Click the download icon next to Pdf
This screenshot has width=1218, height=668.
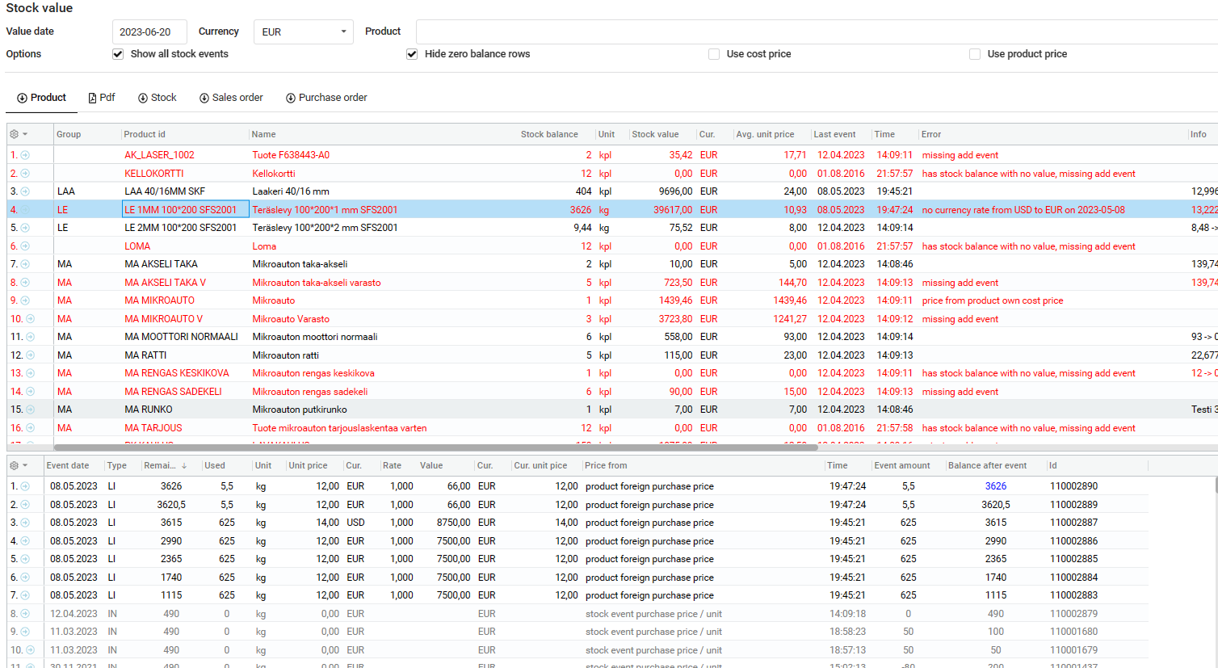click(x=93, y=98)
